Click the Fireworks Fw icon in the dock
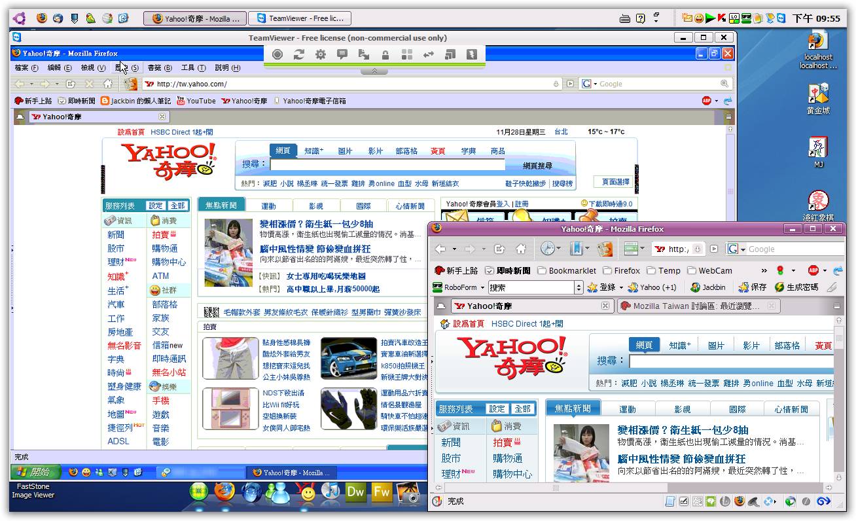The width and height of the screenshot is (856, 521). (381, 492)
